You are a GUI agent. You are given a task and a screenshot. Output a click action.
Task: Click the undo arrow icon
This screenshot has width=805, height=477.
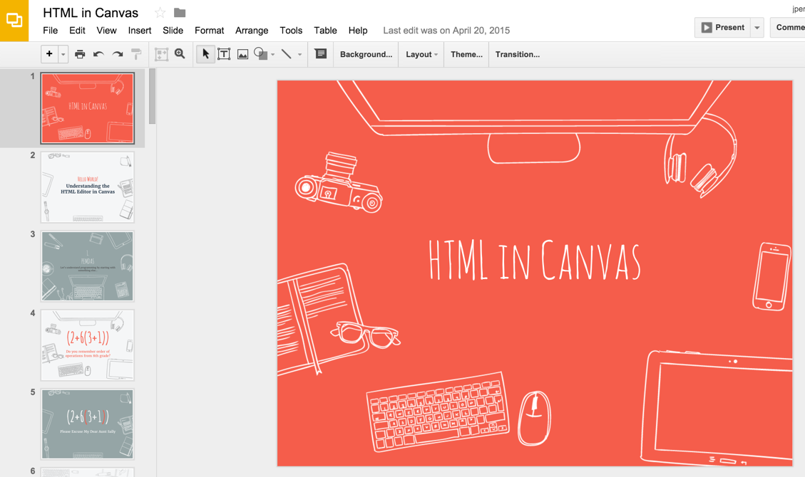pyautogui.click(x=98, y=54)
